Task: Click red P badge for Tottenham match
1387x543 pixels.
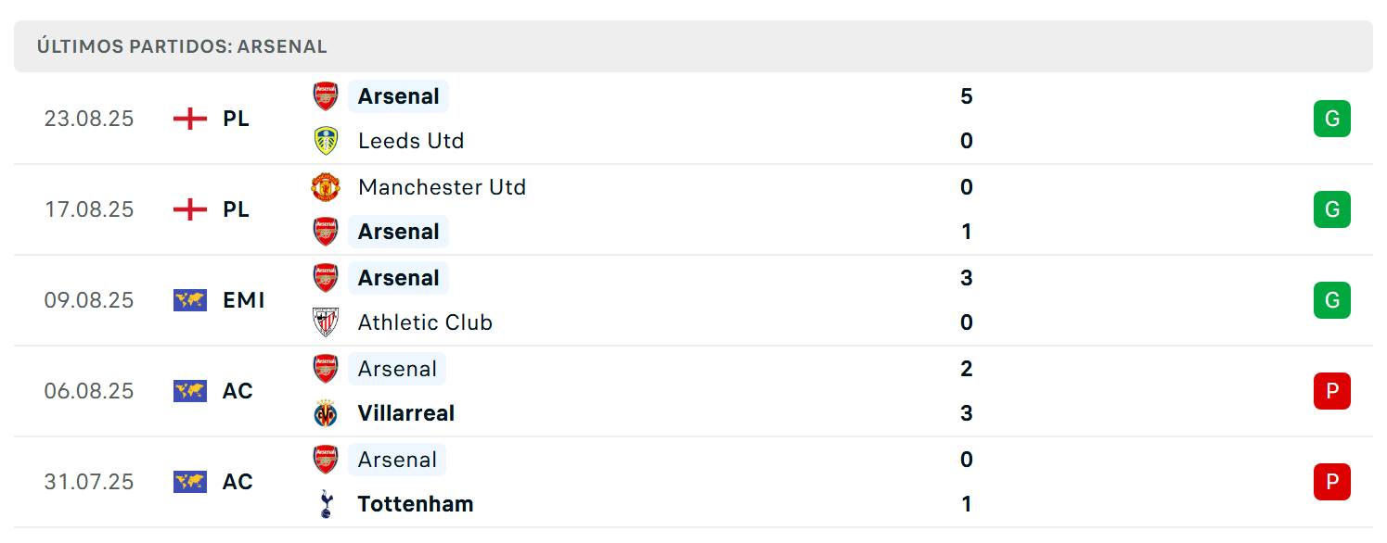Action: coord(1332,482)
